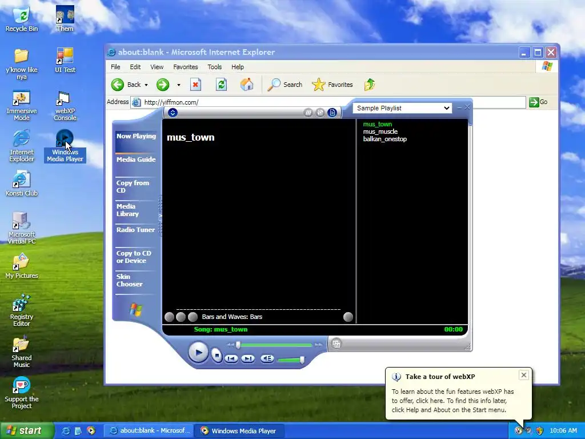Screen dimensions: 585x439
Task: Select balkan_onestop in the playlist
Action: click(384, 139)
